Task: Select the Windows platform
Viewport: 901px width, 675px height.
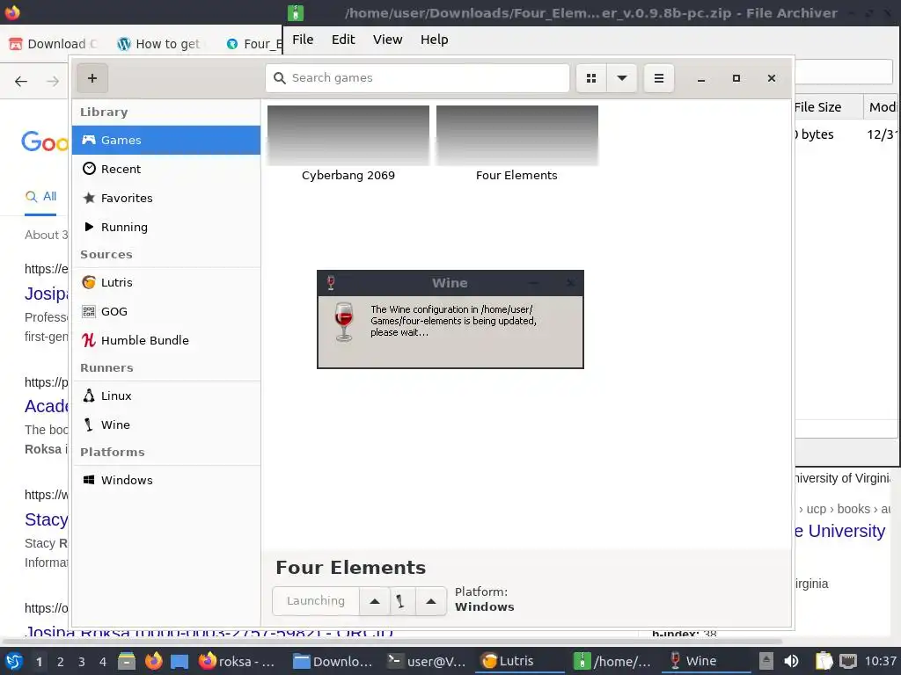Action: [x=166, y=481]
